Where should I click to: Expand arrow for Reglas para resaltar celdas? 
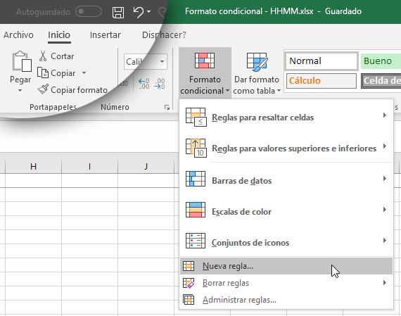tap(385, 115)
